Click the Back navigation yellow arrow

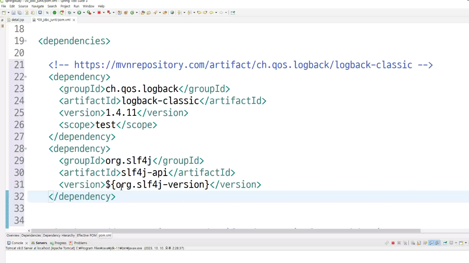(212, 12)
